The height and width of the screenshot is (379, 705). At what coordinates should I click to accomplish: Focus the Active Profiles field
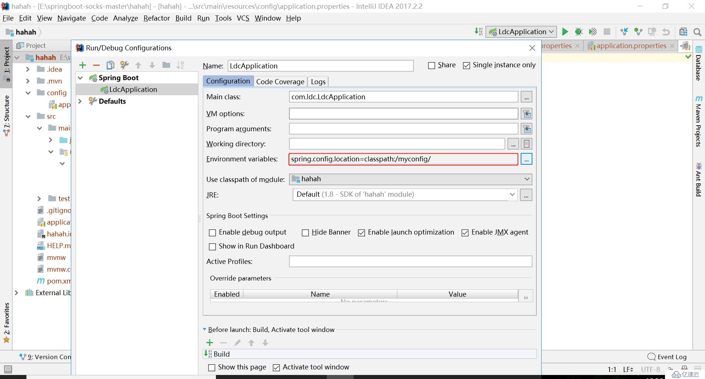point(411,261)
